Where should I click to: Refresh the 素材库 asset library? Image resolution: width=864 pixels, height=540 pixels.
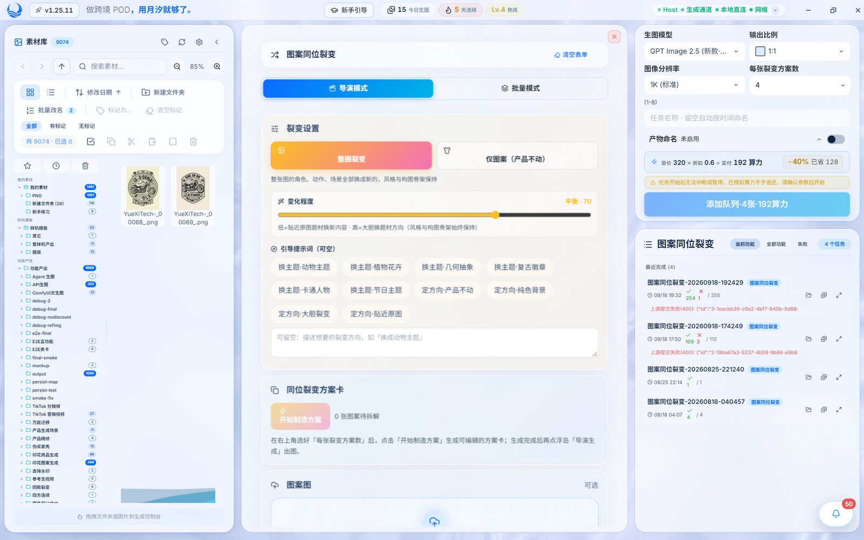[182, 42]
